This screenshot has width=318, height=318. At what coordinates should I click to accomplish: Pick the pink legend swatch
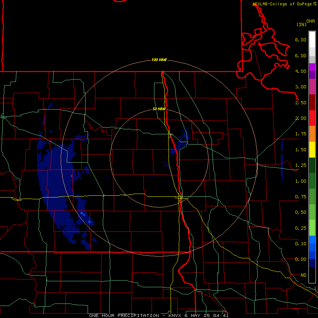coord(312,87)
